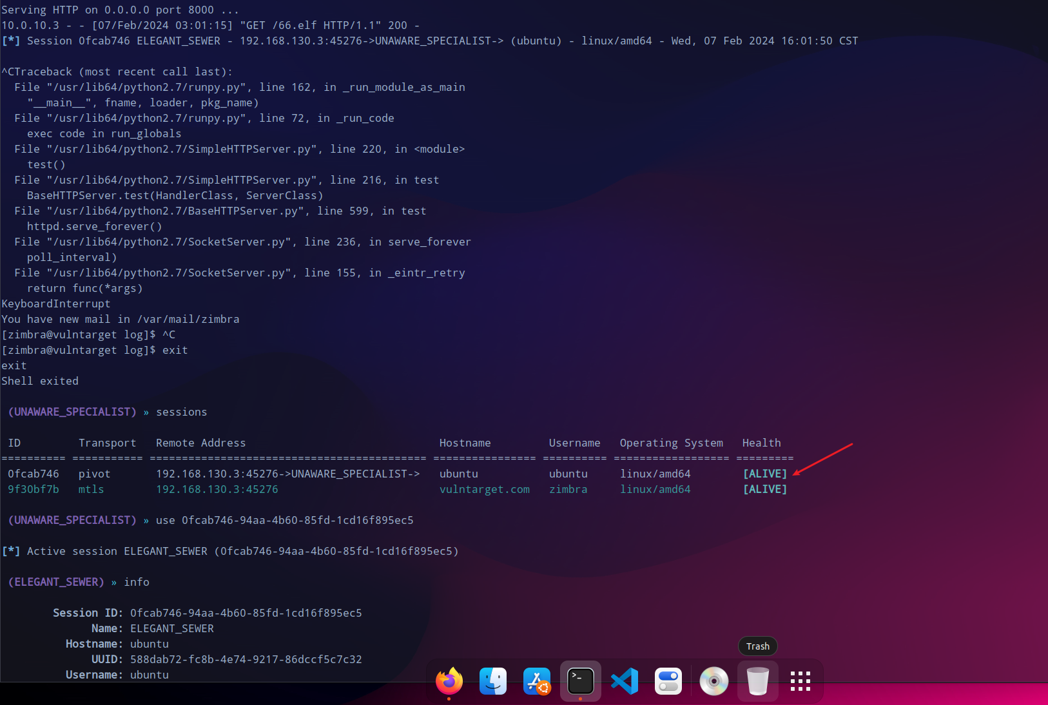Click hostname 'vulntarget.com' in sessions table

pyautogui.click(x=485, y=489)
